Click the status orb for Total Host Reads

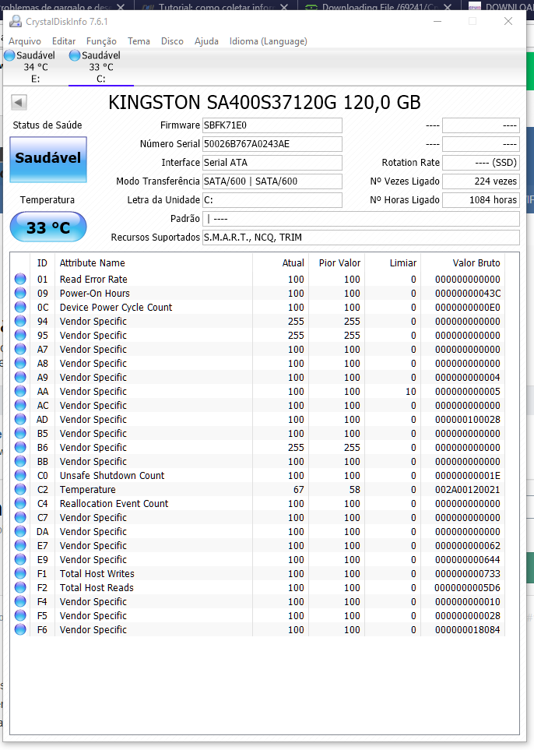(x=20, y=587)
